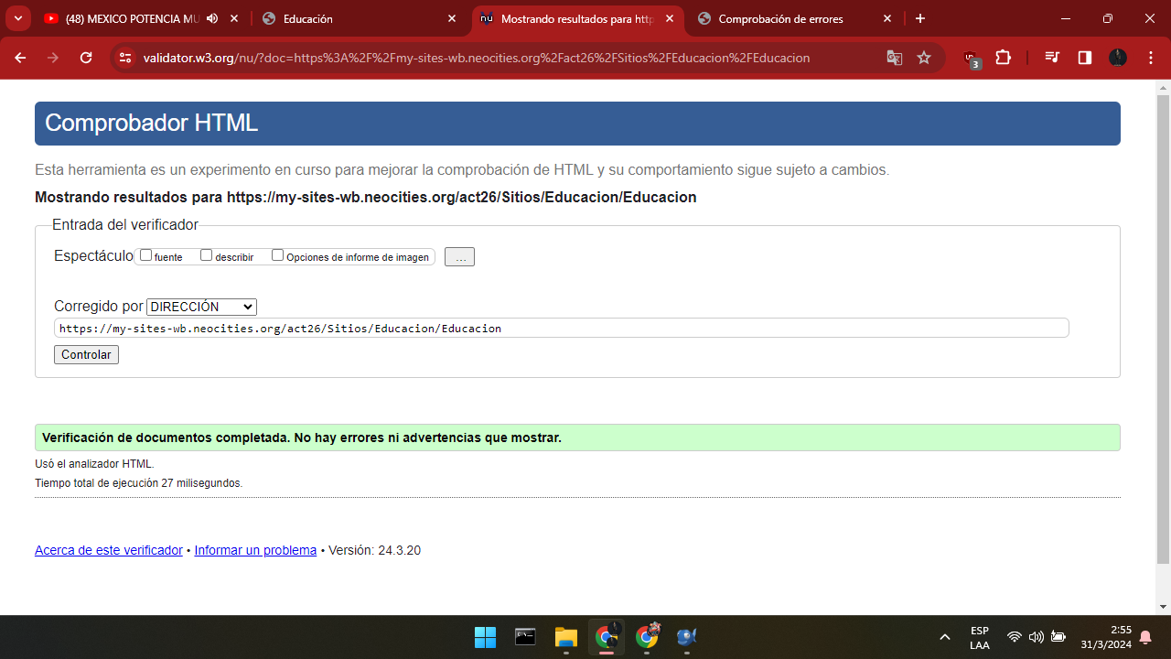Click the URL input field of the verifier
1171x659 pixels.
pyautogui.click(x=561, y=328)
